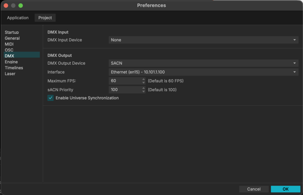This screenshot has height=195, width=303.
Task: Show the Timelines preferences
Action: [14, 68]
